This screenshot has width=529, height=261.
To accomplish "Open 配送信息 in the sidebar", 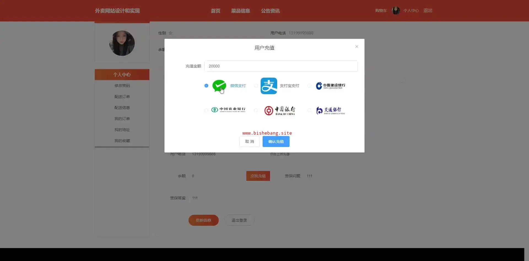I will pyautogui.click(x=122, y=108).
